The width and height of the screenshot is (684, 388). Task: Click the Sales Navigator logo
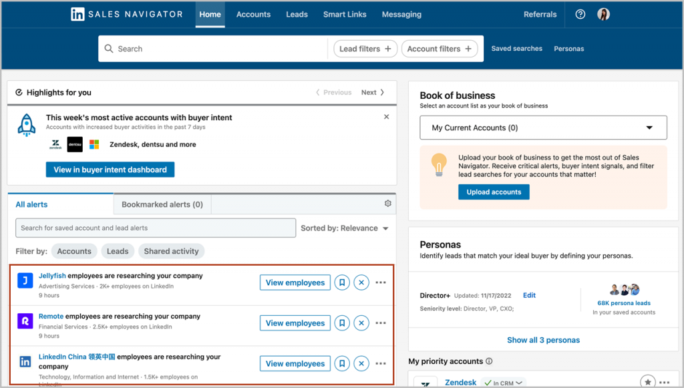[x=126, y=14]
